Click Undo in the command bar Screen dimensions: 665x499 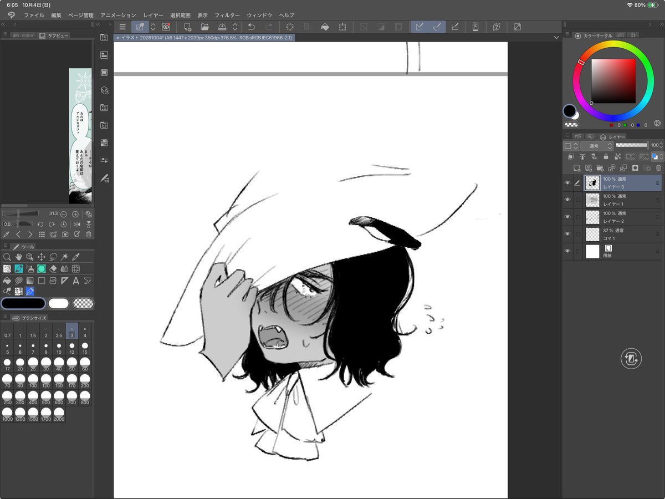tap(251, 27)
